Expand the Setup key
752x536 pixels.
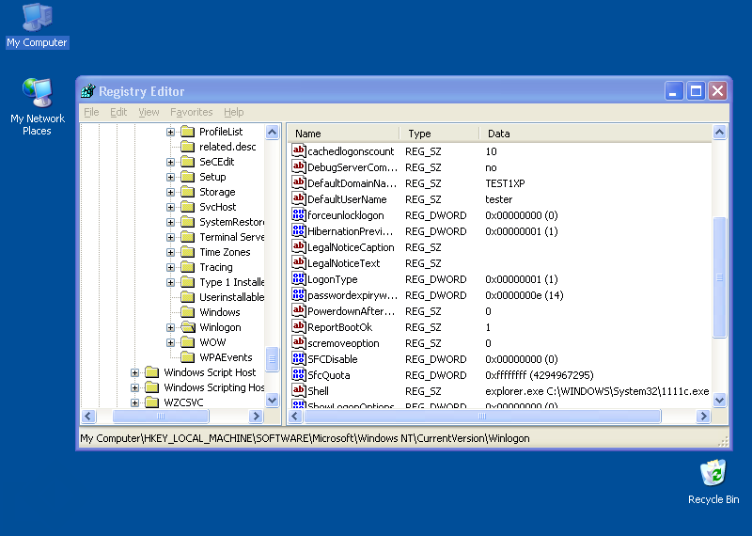click(170, 177)
